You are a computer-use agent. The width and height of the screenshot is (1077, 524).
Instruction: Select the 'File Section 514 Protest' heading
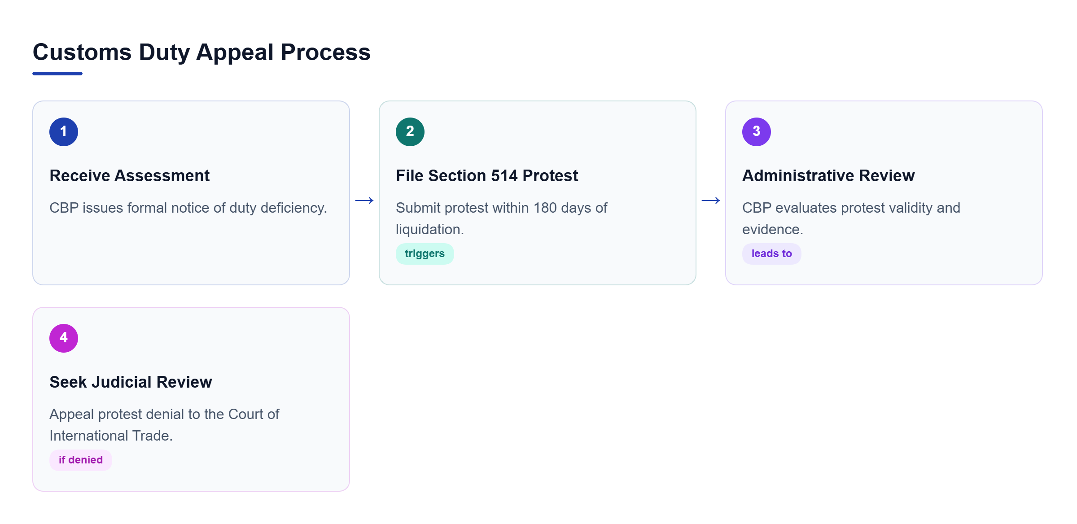487,175
